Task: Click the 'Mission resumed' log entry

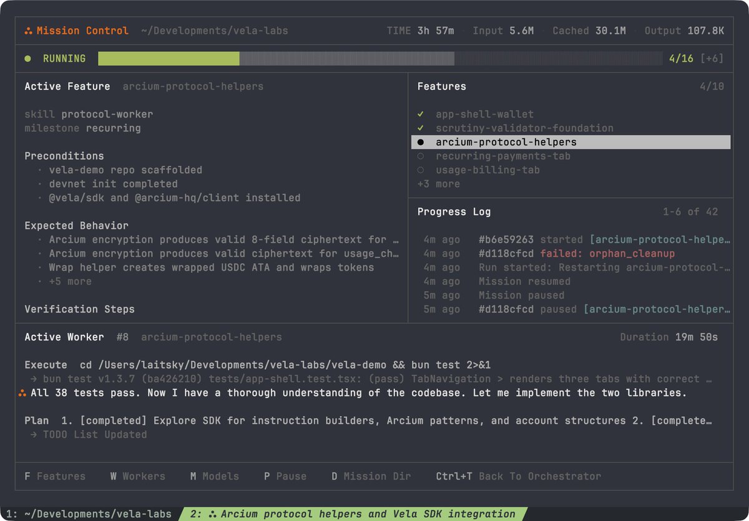Action: [497, 282]
